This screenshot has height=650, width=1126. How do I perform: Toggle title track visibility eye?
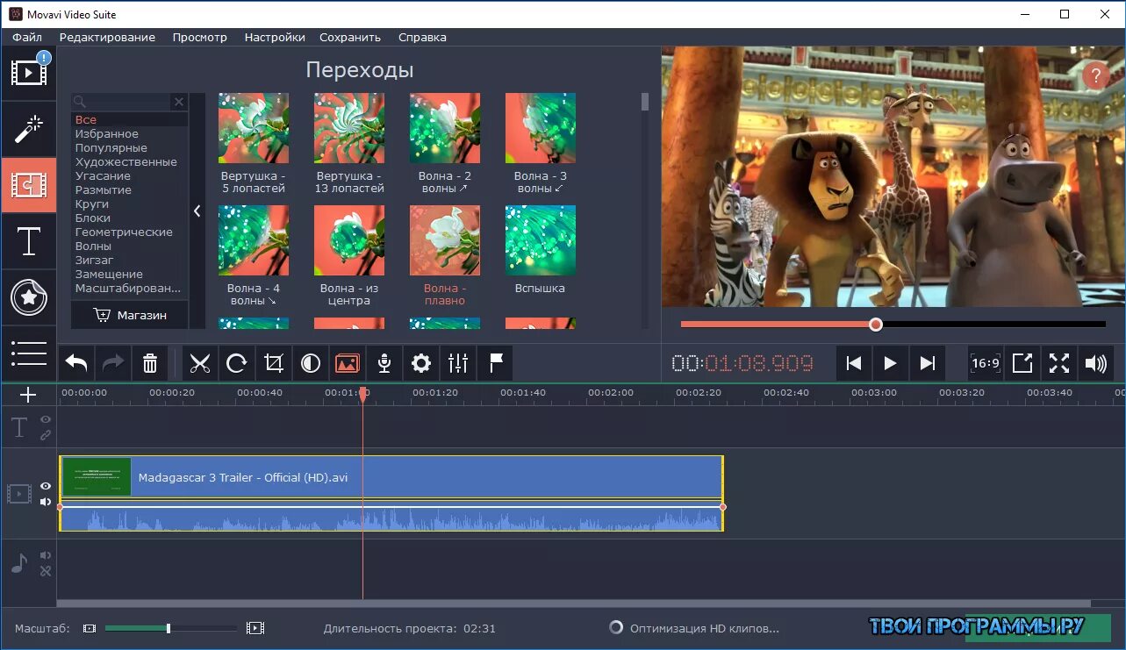pos(46,420)
